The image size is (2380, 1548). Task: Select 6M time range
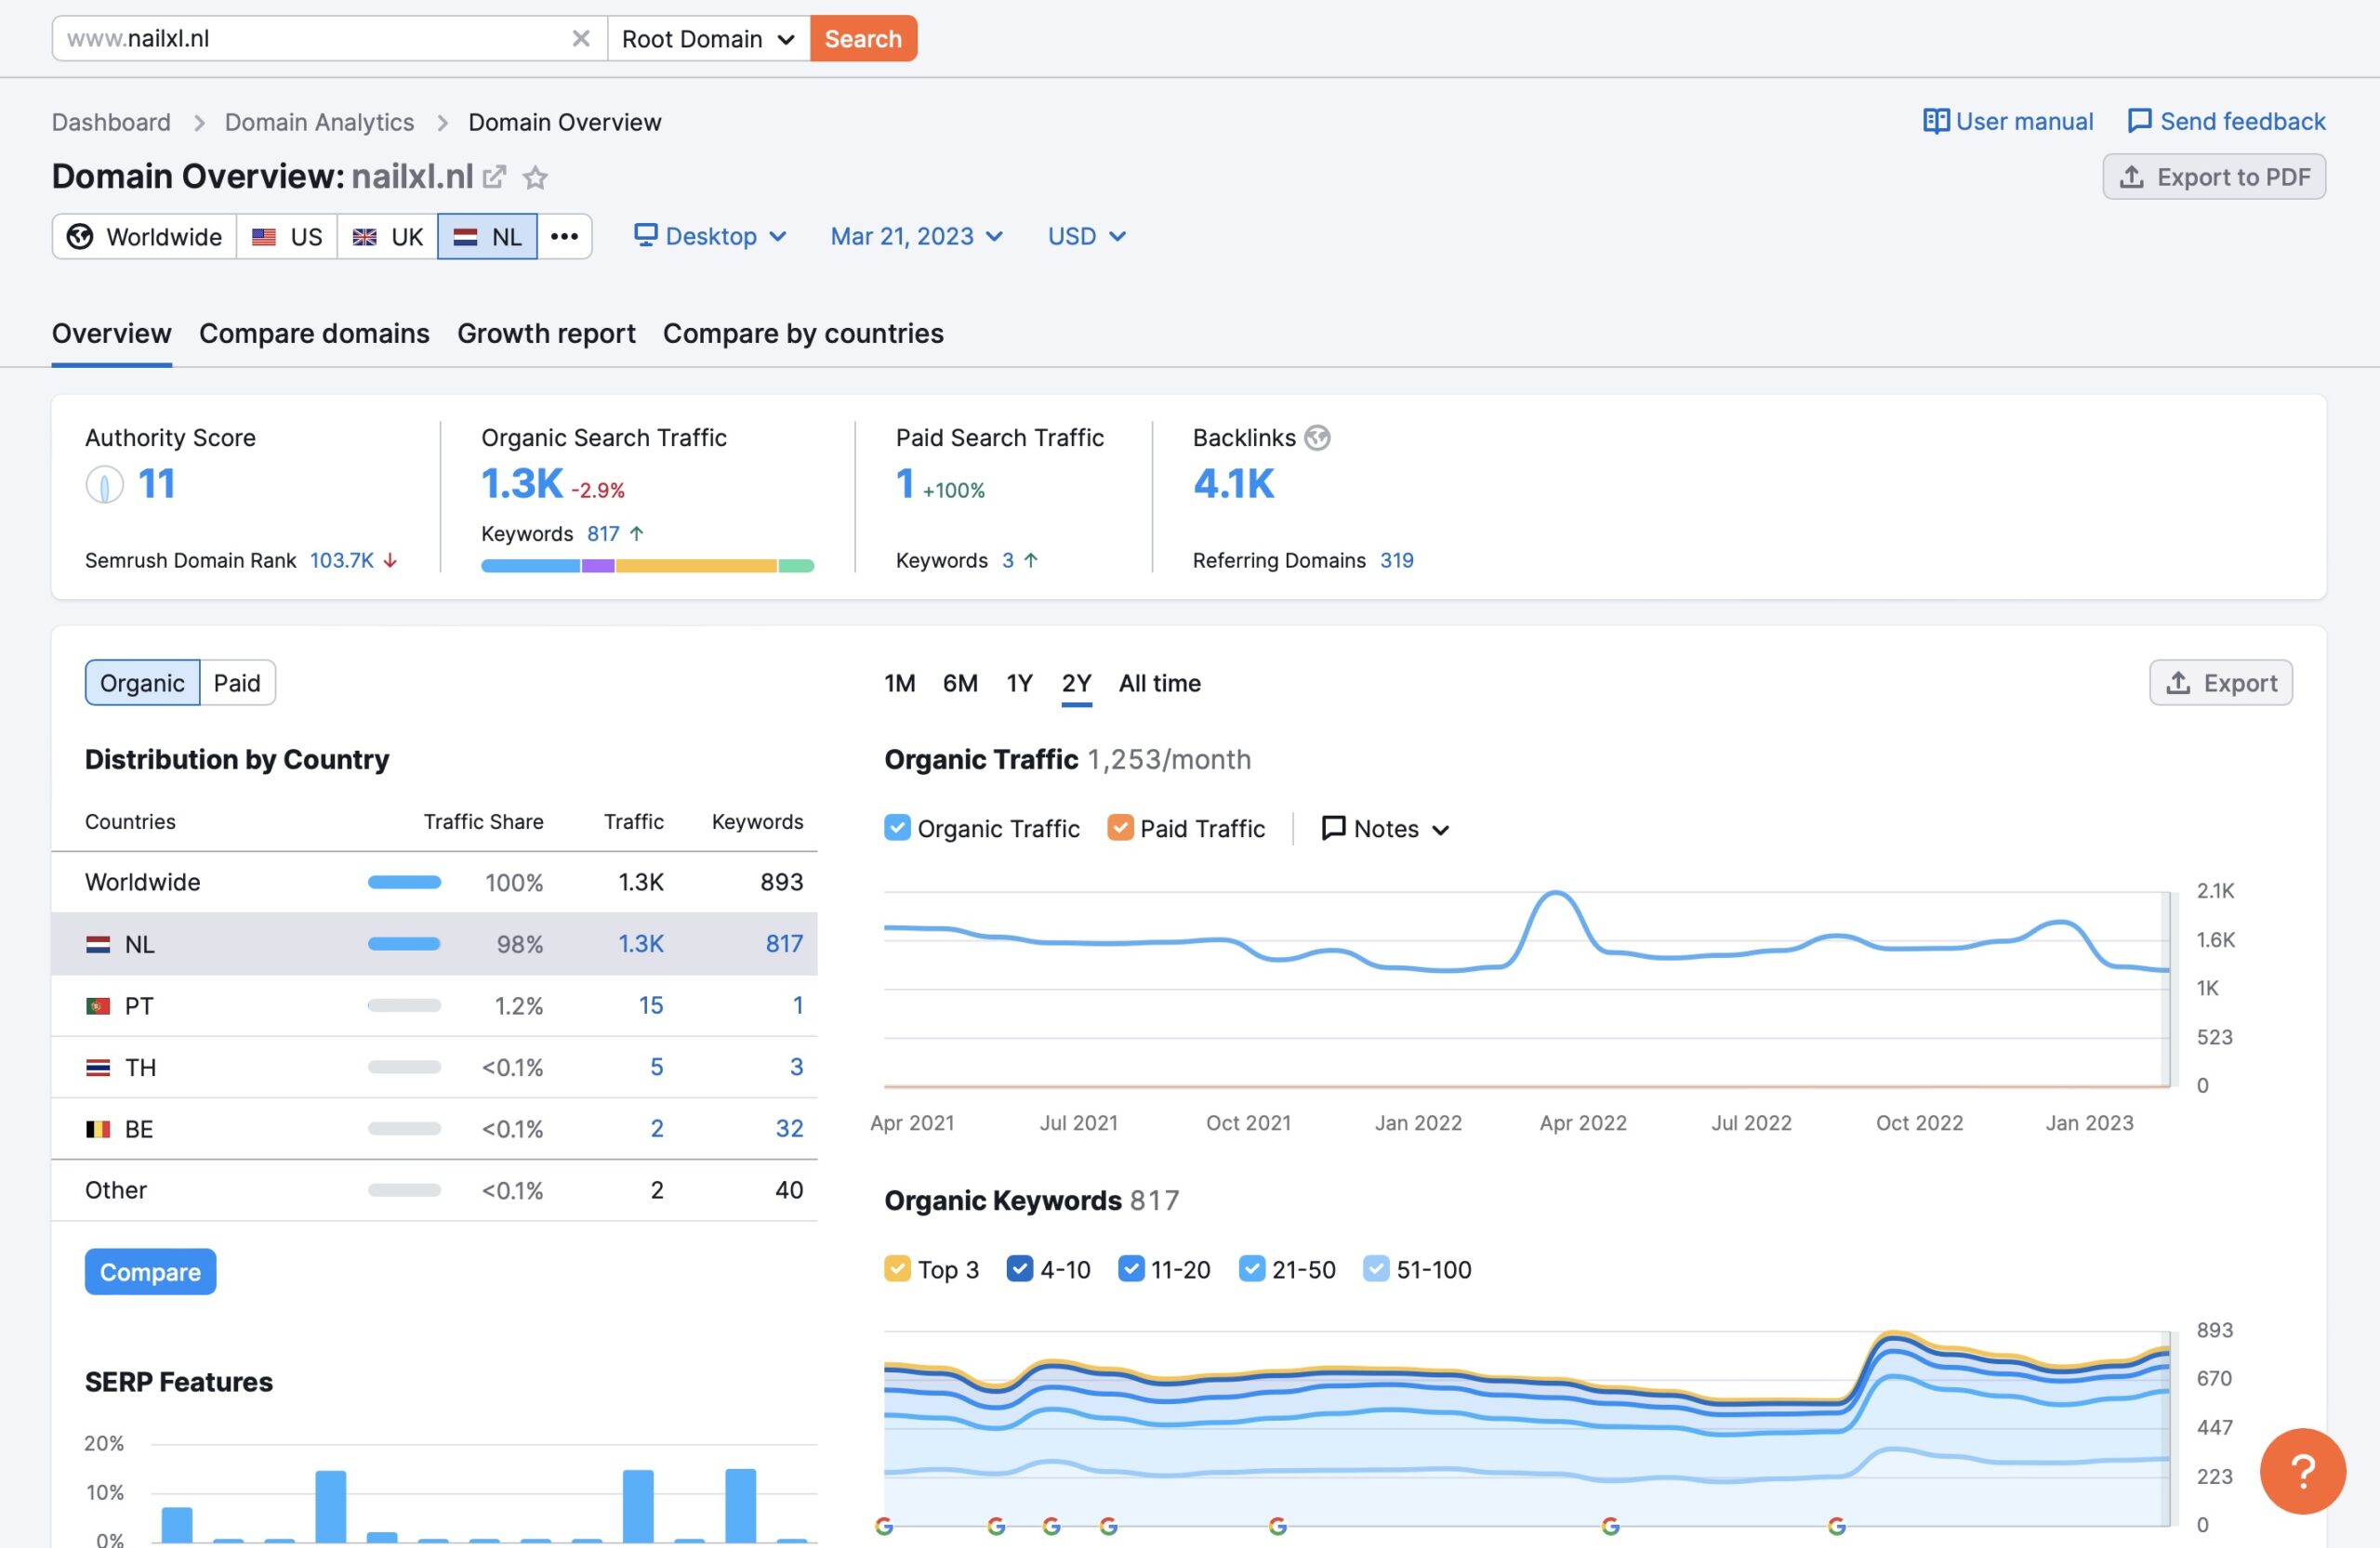click(960, 684)
